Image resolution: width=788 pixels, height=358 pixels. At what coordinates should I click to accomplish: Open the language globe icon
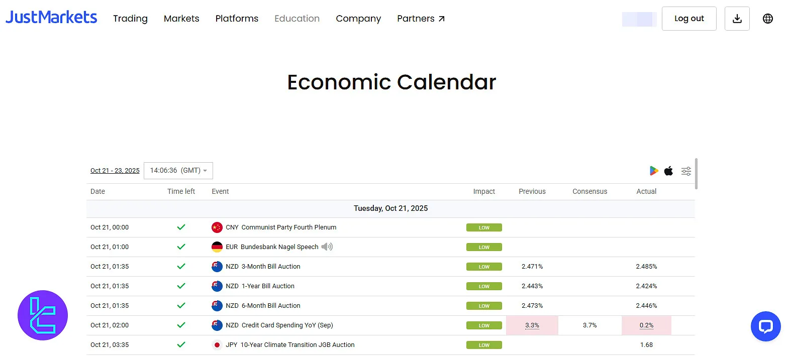point(767,18)
